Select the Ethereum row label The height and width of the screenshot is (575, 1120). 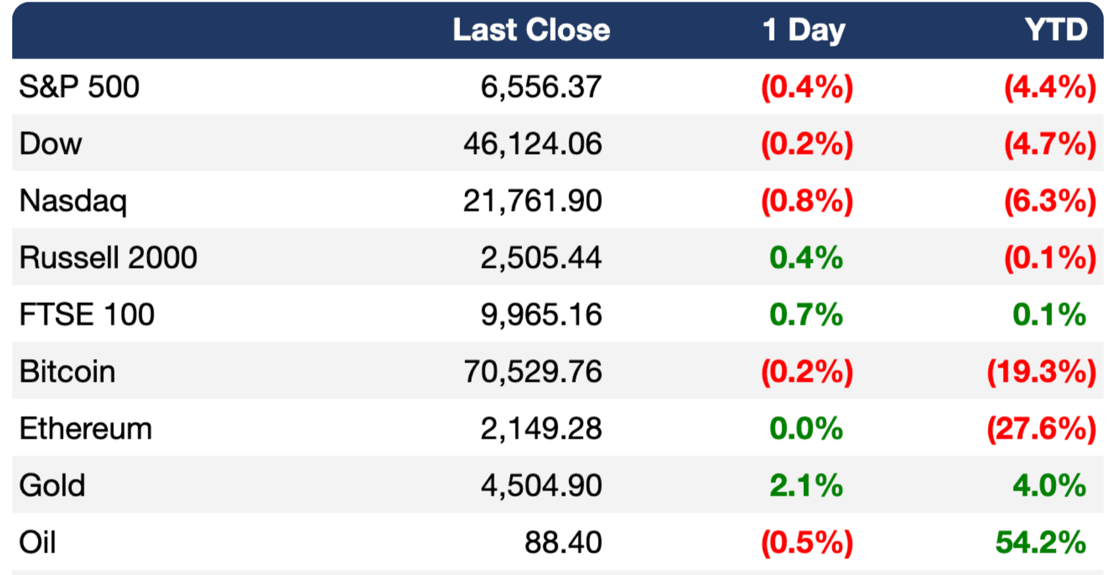pyautogui.click(x=86, y=428)
